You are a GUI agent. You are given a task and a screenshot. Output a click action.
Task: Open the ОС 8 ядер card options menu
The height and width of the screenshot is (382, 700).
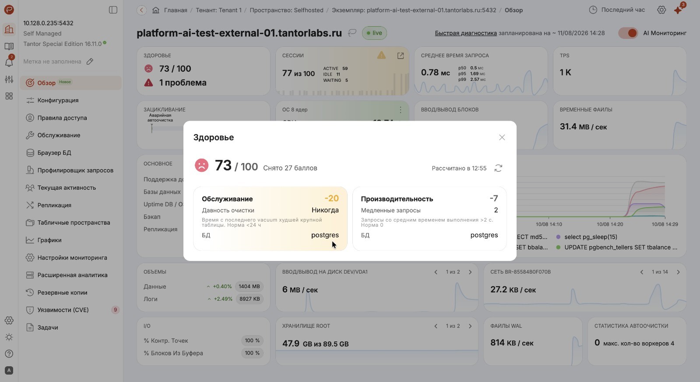coord(400,110)
